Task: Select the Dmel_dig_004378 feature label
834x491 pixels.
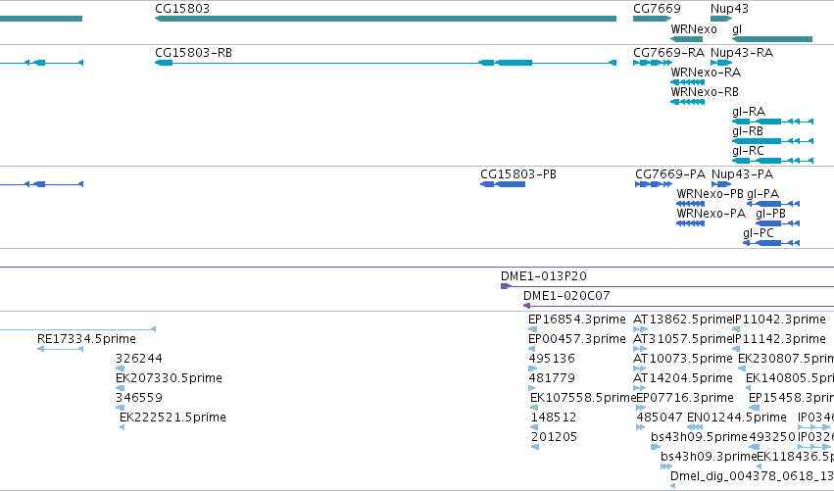Action: click(752, 476)
